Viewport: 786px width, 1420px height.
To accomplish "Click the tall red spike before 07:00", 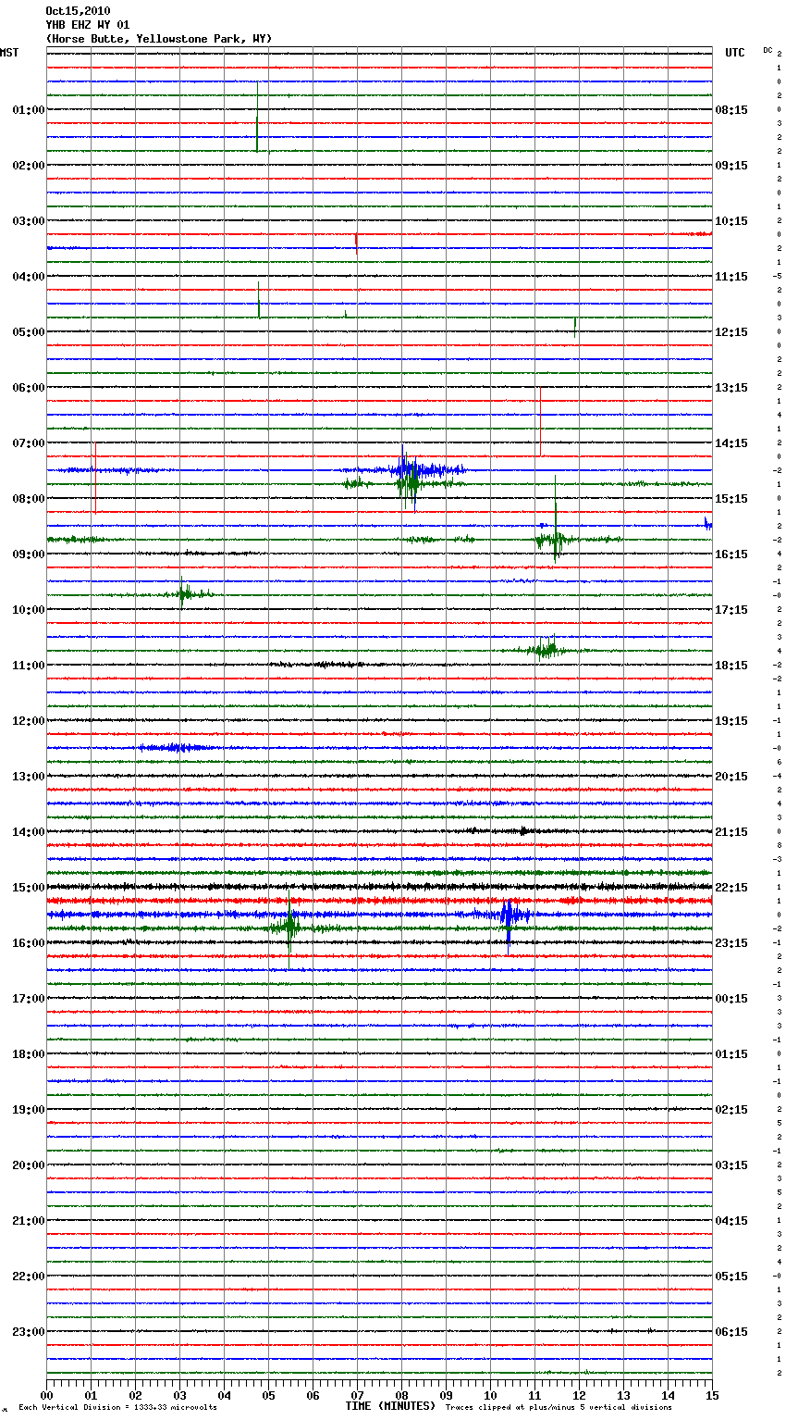I will click(540, 422).
